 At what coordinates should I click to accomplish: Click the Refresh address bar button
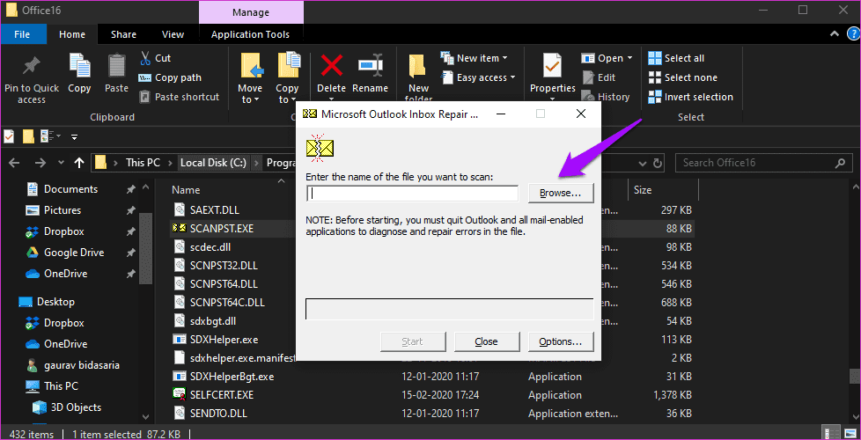point(658,163)
